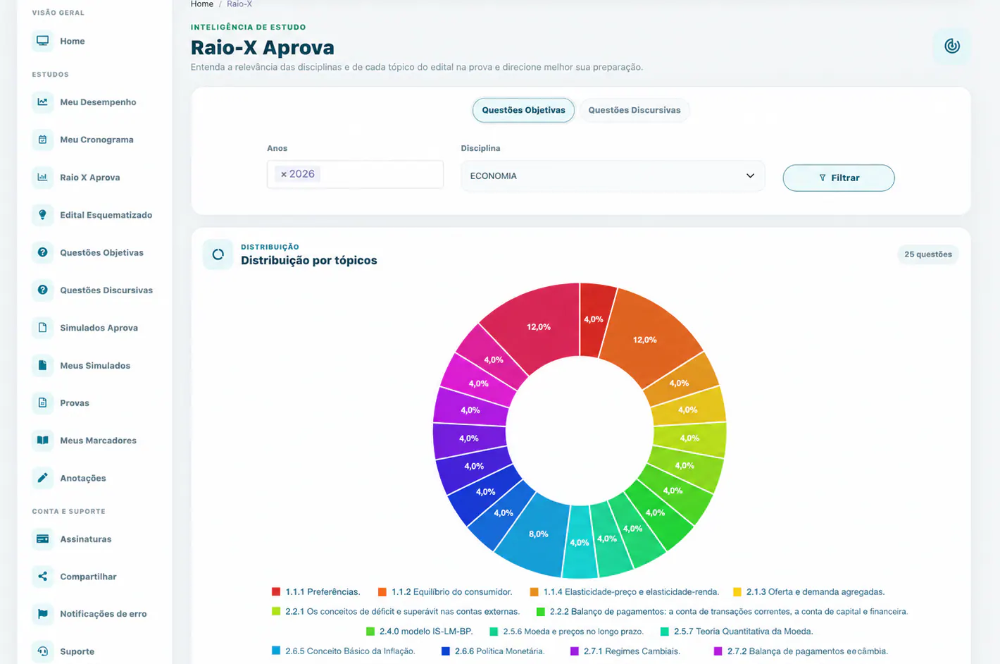Open Suporte headset icon

42,651
